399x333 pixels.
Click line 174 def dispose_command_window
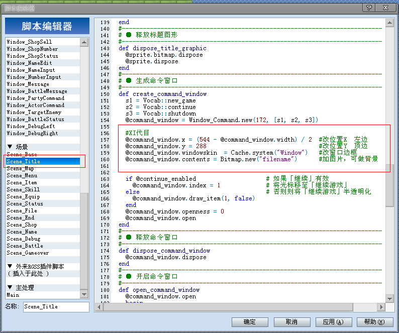164,251
